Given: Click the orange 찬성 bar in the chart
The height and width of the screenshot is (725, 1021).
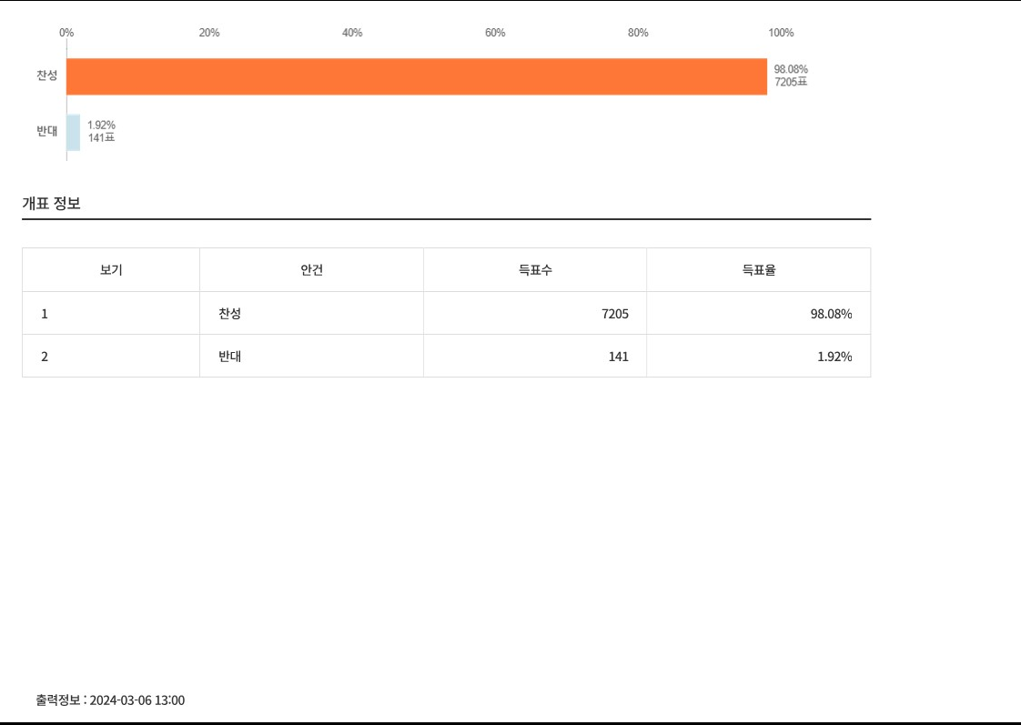Looking at the screenshot, I should click(416, 76).
